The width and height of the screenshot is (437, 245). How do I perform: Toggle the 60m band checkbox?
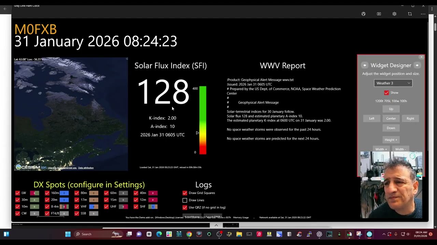(106, 193)
